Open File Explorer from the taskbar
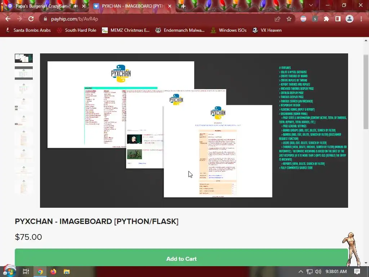 [67, 272]
